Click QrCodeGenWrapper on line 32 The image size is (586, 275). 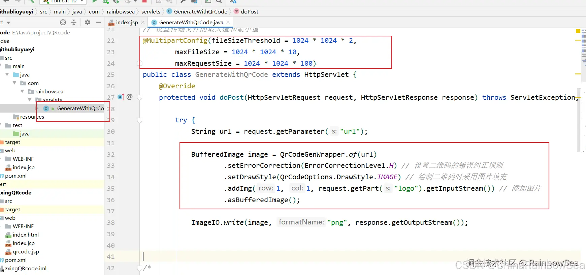[x=313, y=154]
